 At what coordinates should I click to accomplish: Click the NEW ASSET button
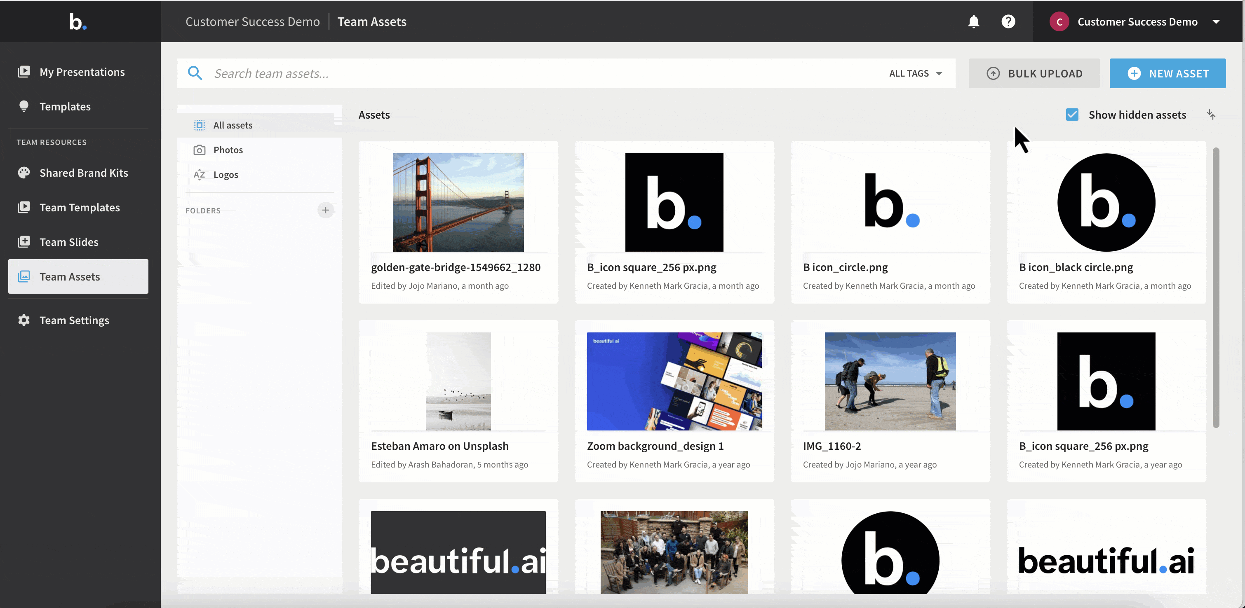[1167, 73]
